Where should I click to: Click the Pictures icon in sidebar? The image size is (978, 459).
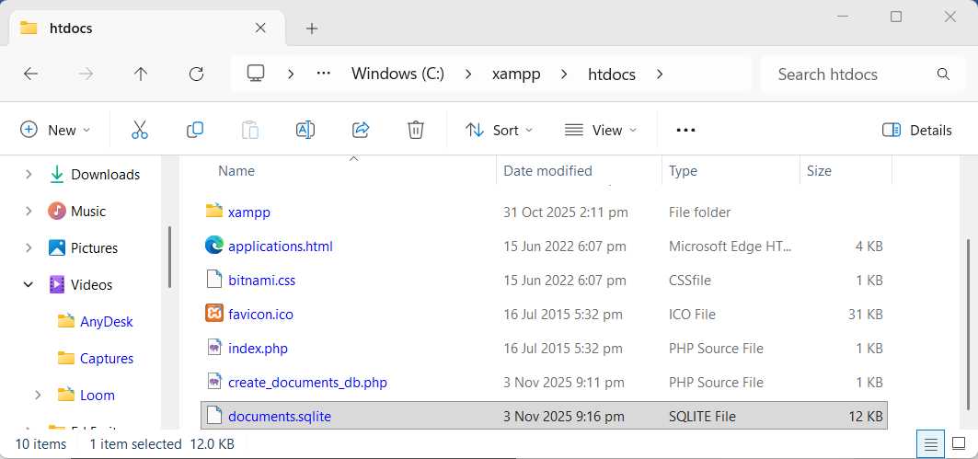coord(57,247)
